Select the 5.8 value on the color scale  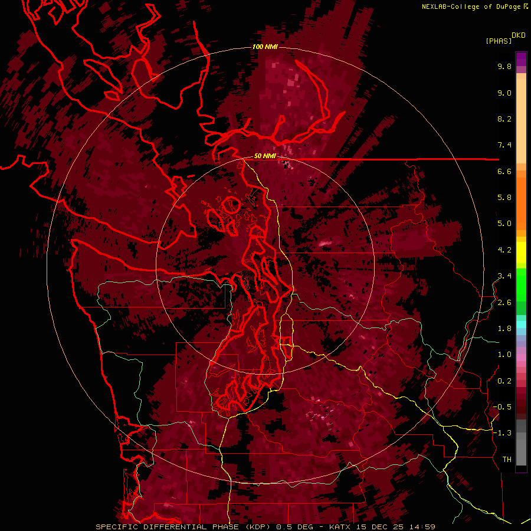point(504,198)
